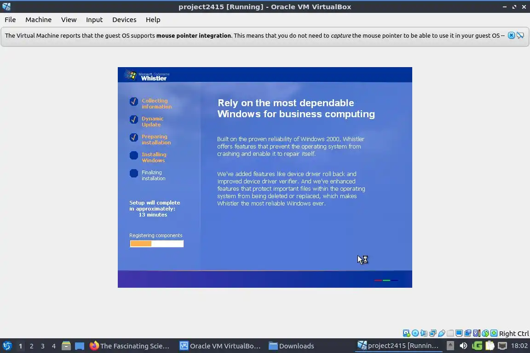Open the LXQt application menu

7,346
